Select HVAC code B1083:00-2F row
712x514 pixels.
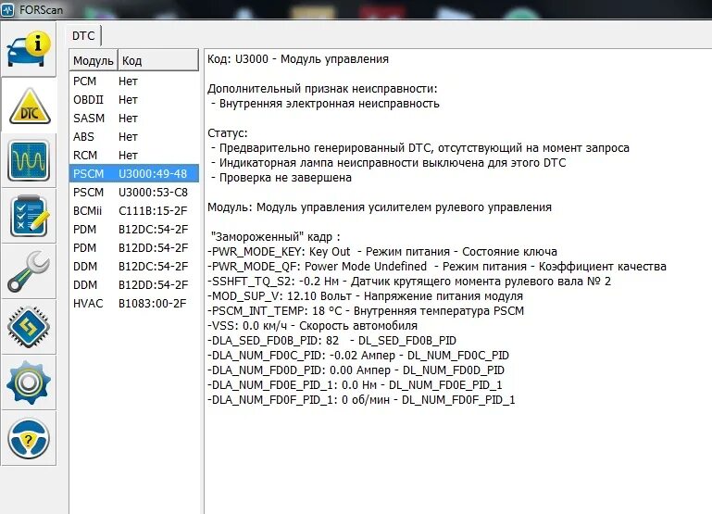pyautogui.click(x=134, y=304)
